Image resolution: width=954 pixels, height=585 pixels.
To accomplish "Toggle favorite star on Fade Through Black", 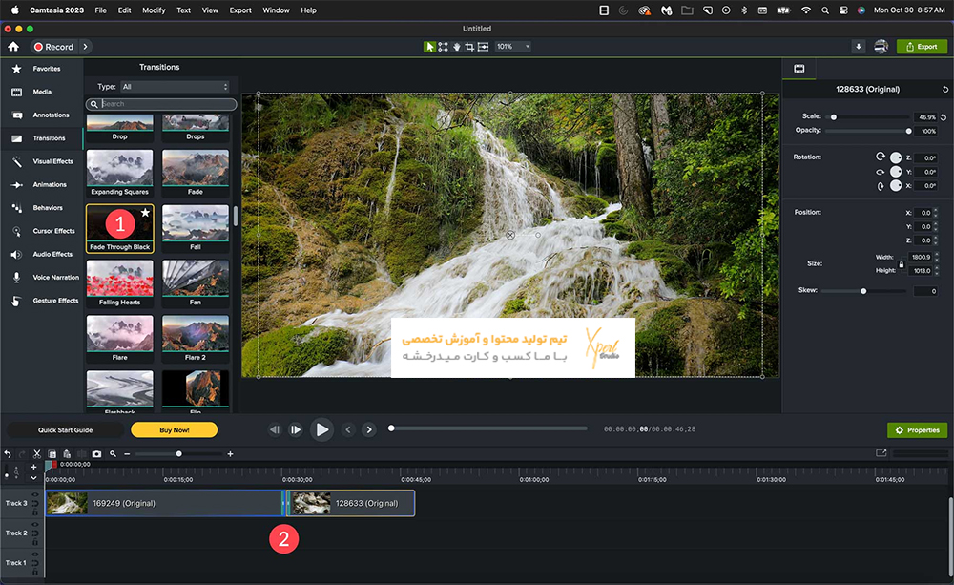I will coord(145,213).
